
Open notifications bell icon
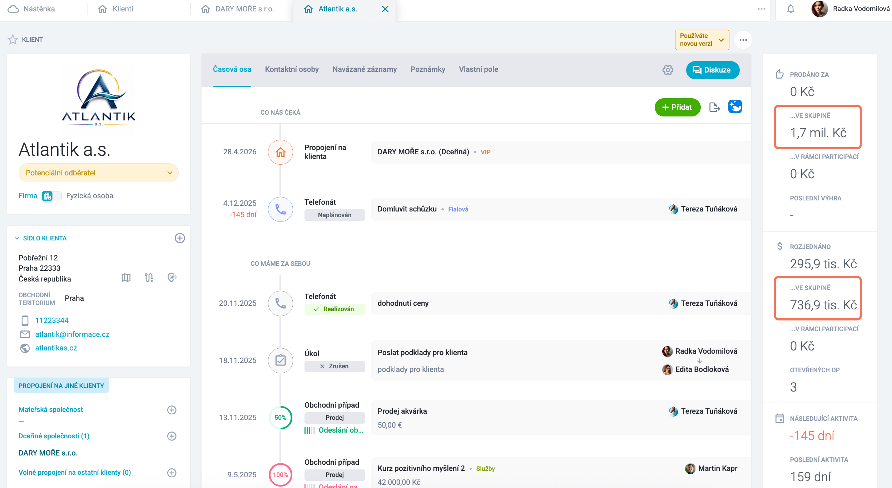coord(791,9)
